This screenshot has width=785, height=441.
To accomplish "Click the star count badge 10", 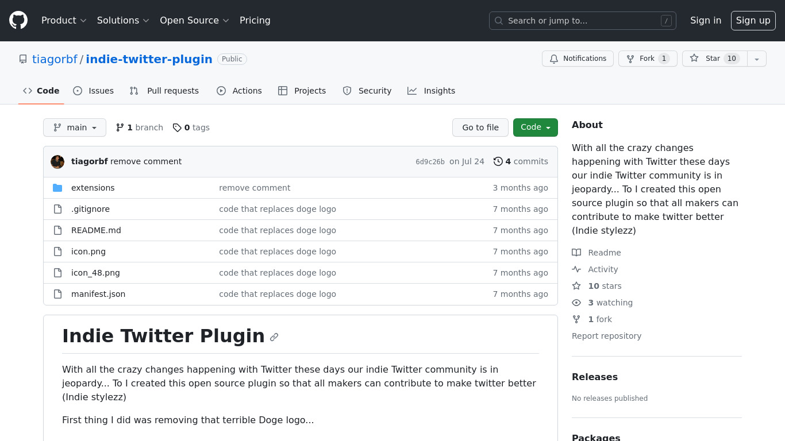I will (732, 59).
